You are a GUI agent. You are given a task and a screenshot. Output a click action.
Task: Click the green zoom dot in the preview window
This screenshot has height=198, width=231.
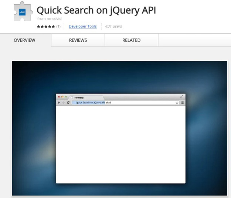coord(66,97)
